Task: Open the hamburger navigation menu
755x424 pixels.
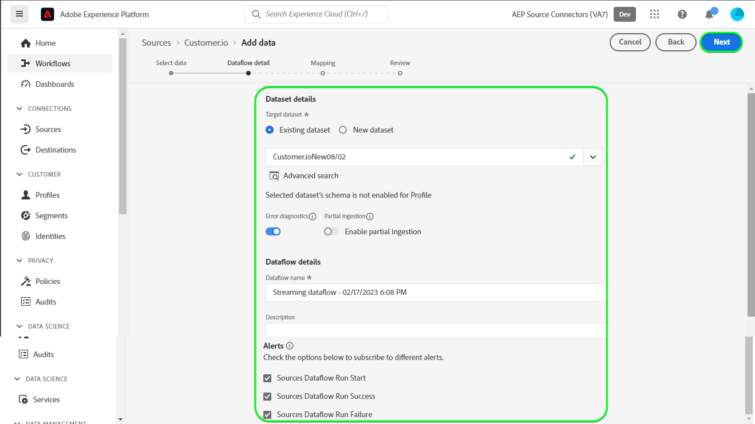Action: pyautogui.click(x=19, y=14)
